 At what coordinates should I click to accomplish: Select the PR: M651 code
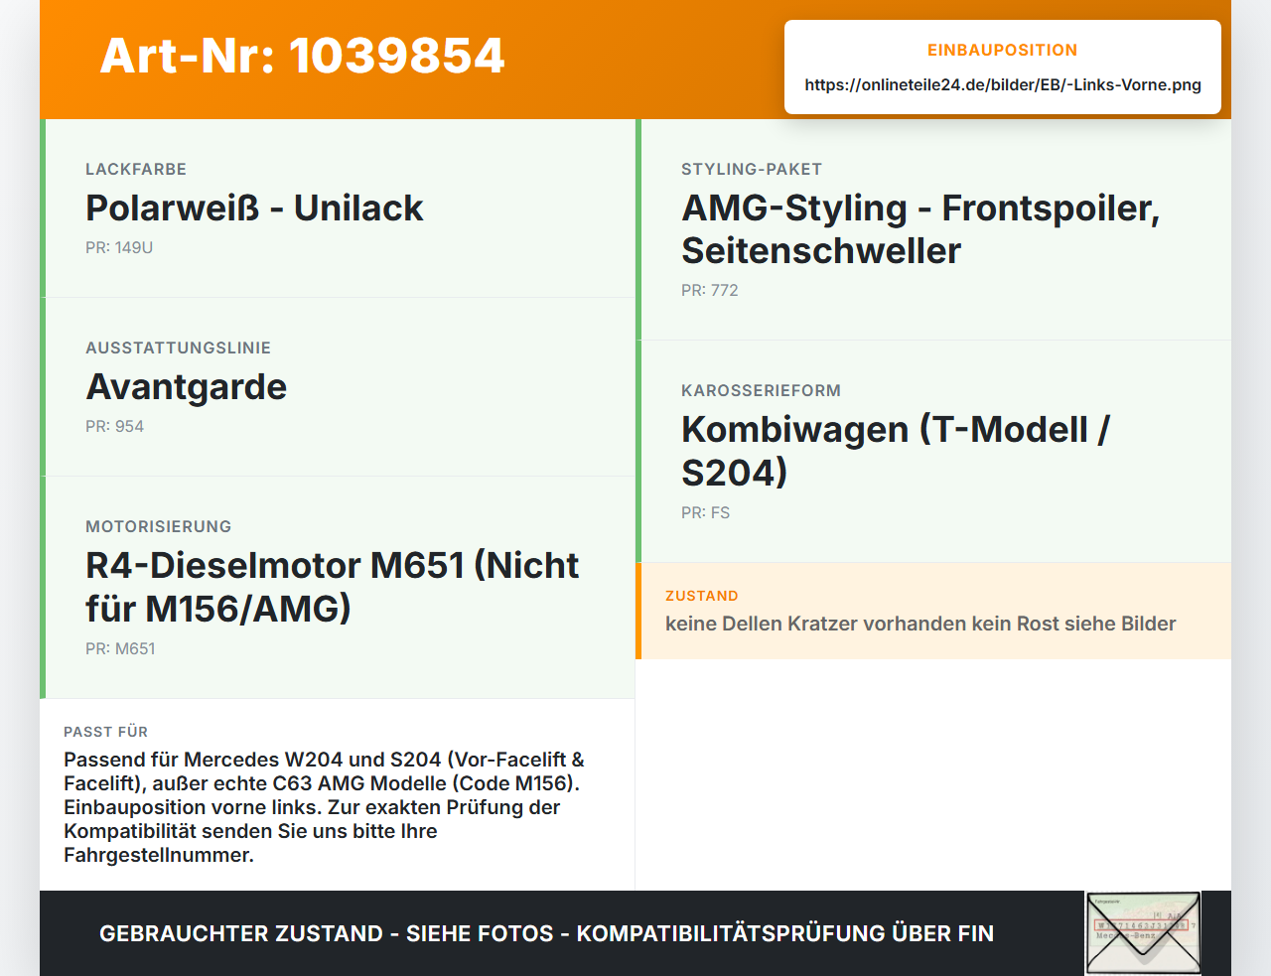coord(120,648)
